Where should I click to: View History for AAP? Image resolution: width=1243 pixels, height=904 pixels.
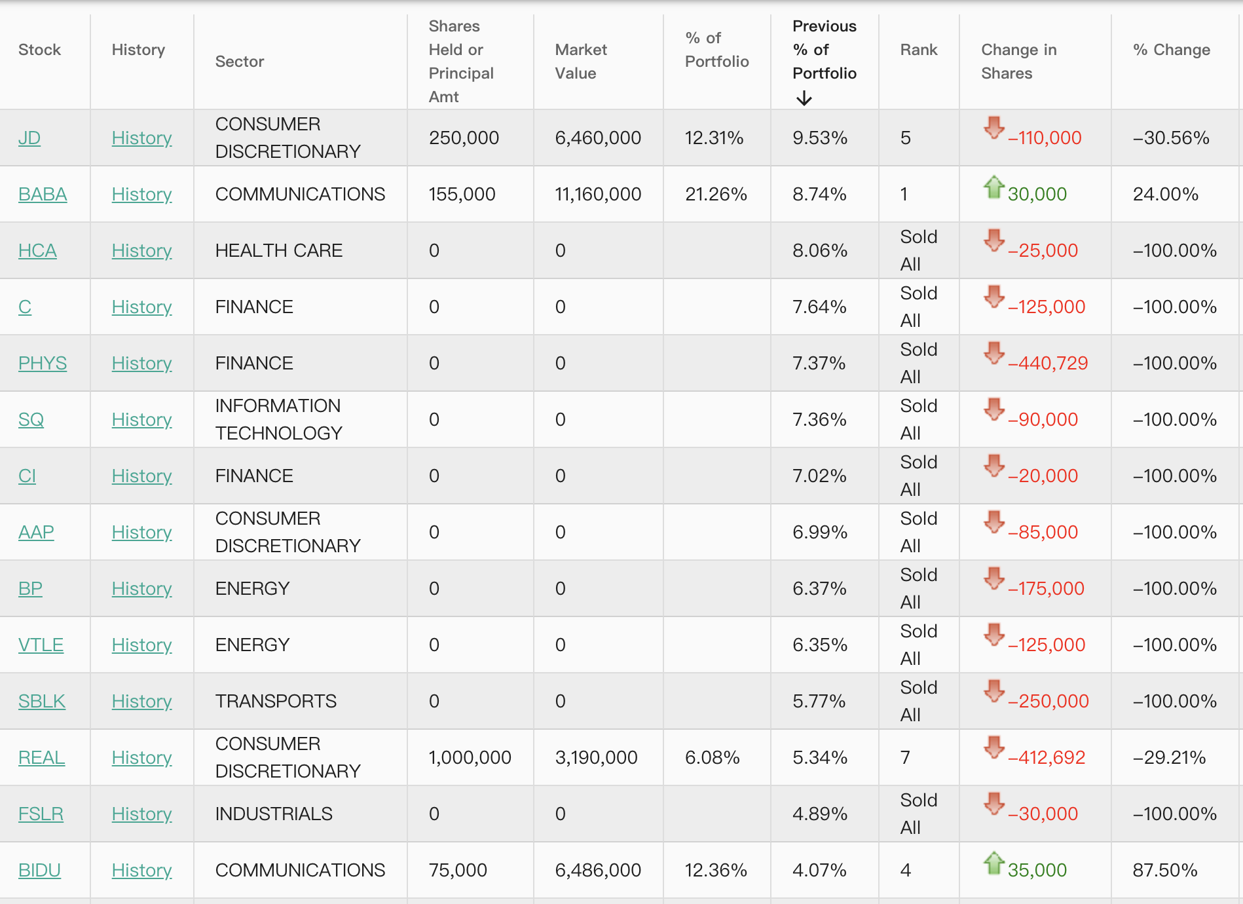[x=142, y=532]
